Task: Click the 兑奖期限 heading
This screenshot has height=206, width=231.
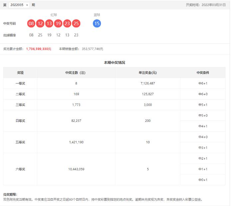Action: click(10, 195)
